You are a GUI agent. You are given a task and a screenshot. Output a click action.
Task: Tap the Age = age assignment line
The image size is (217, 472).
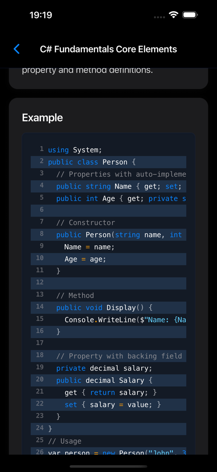(x=108, y=259)
